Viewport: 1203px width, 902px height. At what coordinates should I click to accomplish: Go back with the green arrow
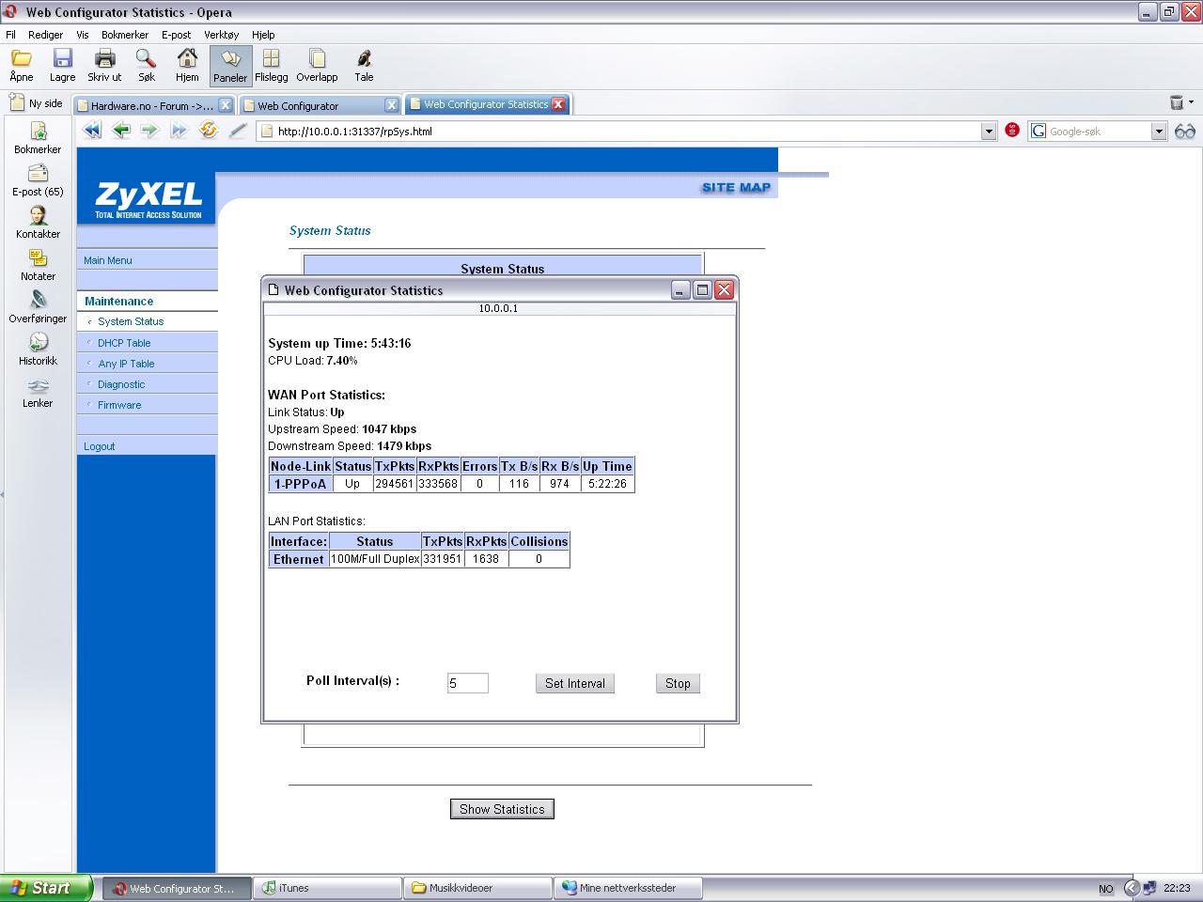point(121,131)
